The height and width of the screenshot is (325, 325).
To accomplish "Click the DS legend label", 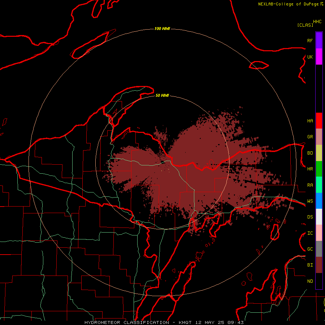I will point(310,217).
